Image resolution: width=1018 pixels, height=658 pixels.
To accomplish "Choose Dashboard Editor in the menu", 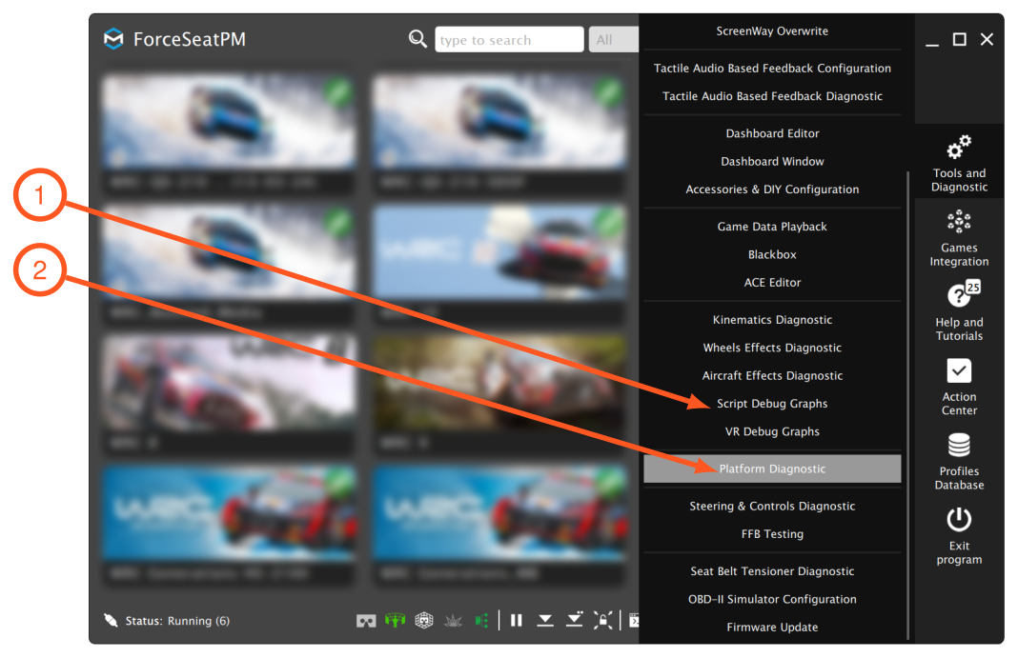I will coord(772,133).
